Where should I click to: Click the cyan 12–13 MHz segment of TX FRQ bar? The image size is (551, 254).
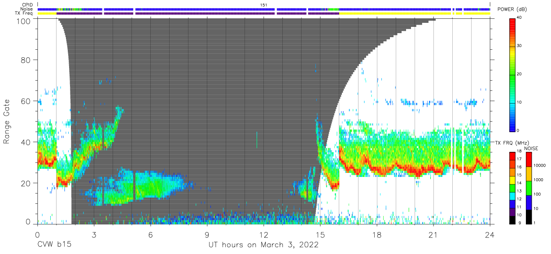tap(513, 195)
